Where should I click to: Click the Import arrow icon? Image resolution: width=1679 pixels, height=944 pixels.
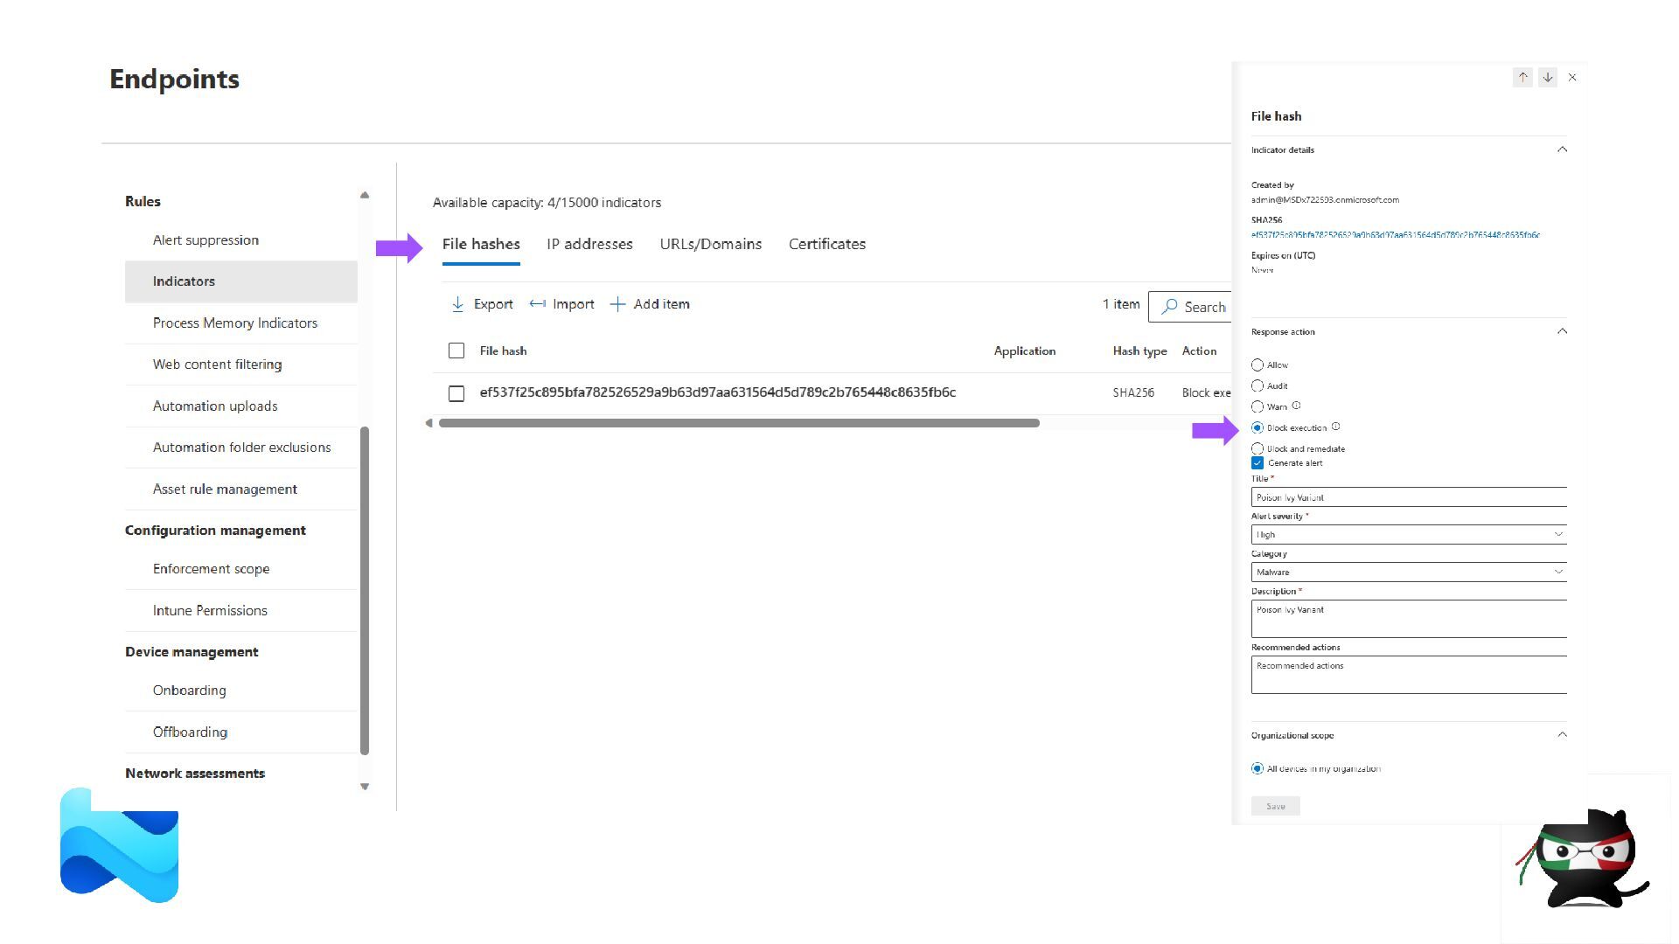(537, 304)
